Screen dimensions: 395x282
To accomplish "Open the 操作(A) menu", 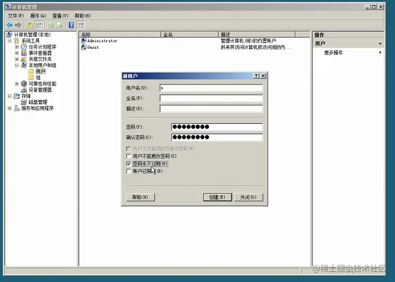I will click(38, 16).
